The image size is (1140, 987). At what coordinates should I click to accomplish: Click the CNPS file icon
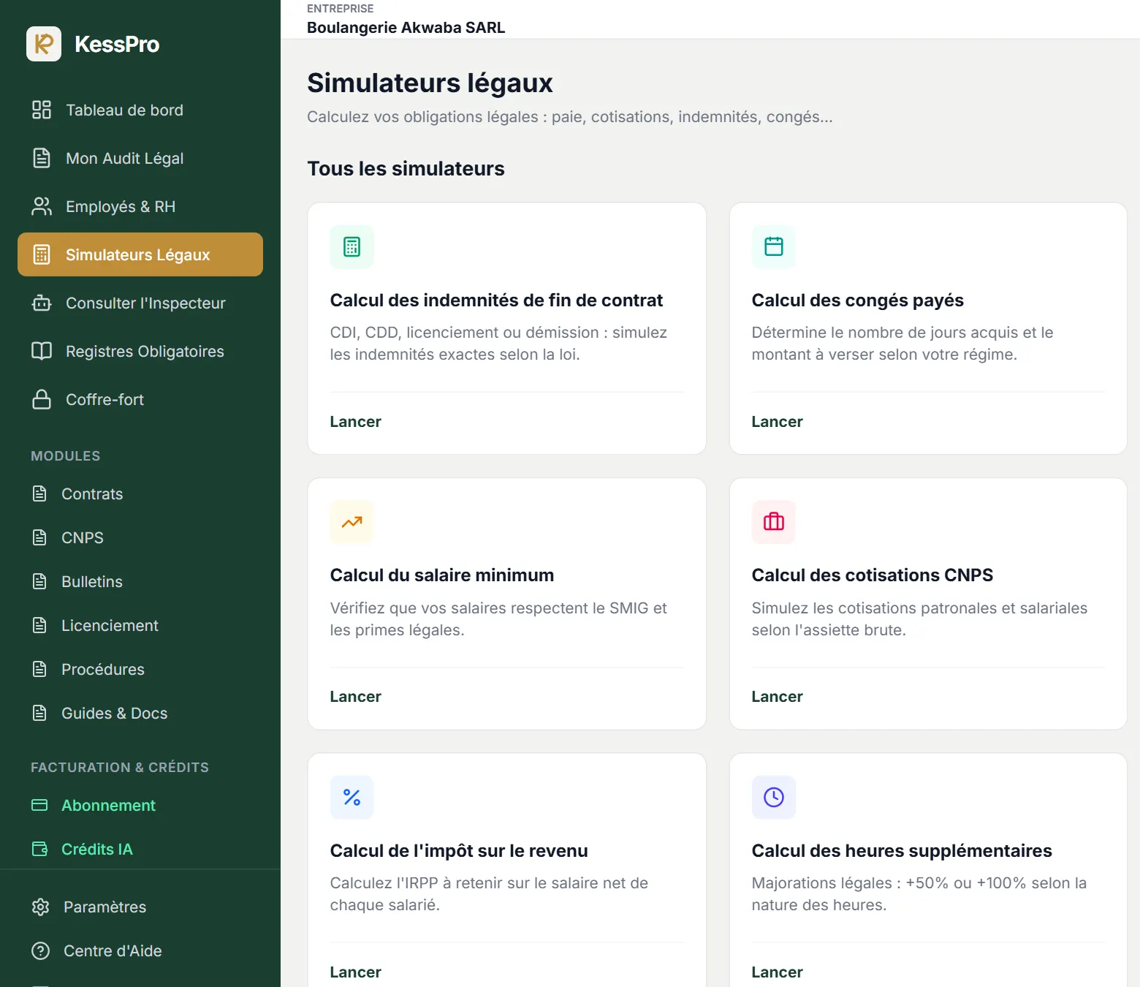pos(39,537)
